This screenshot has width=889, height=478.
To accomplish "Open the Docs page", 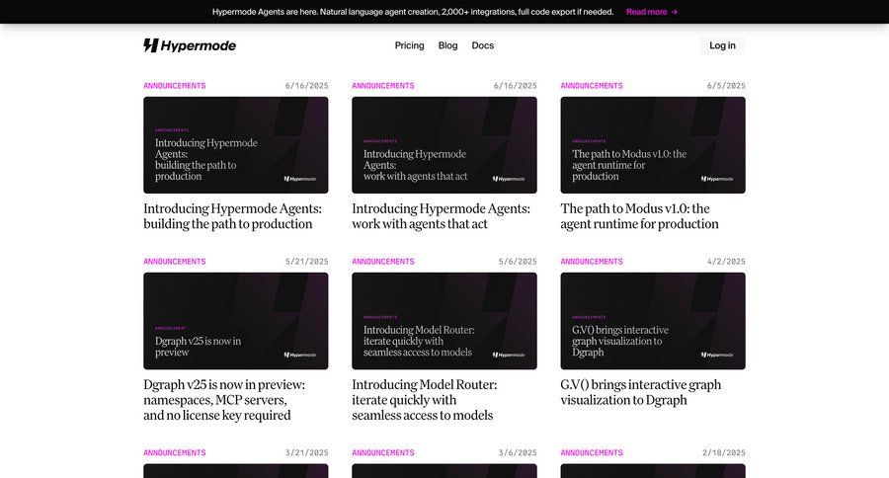I will click(x=482, y=45).
